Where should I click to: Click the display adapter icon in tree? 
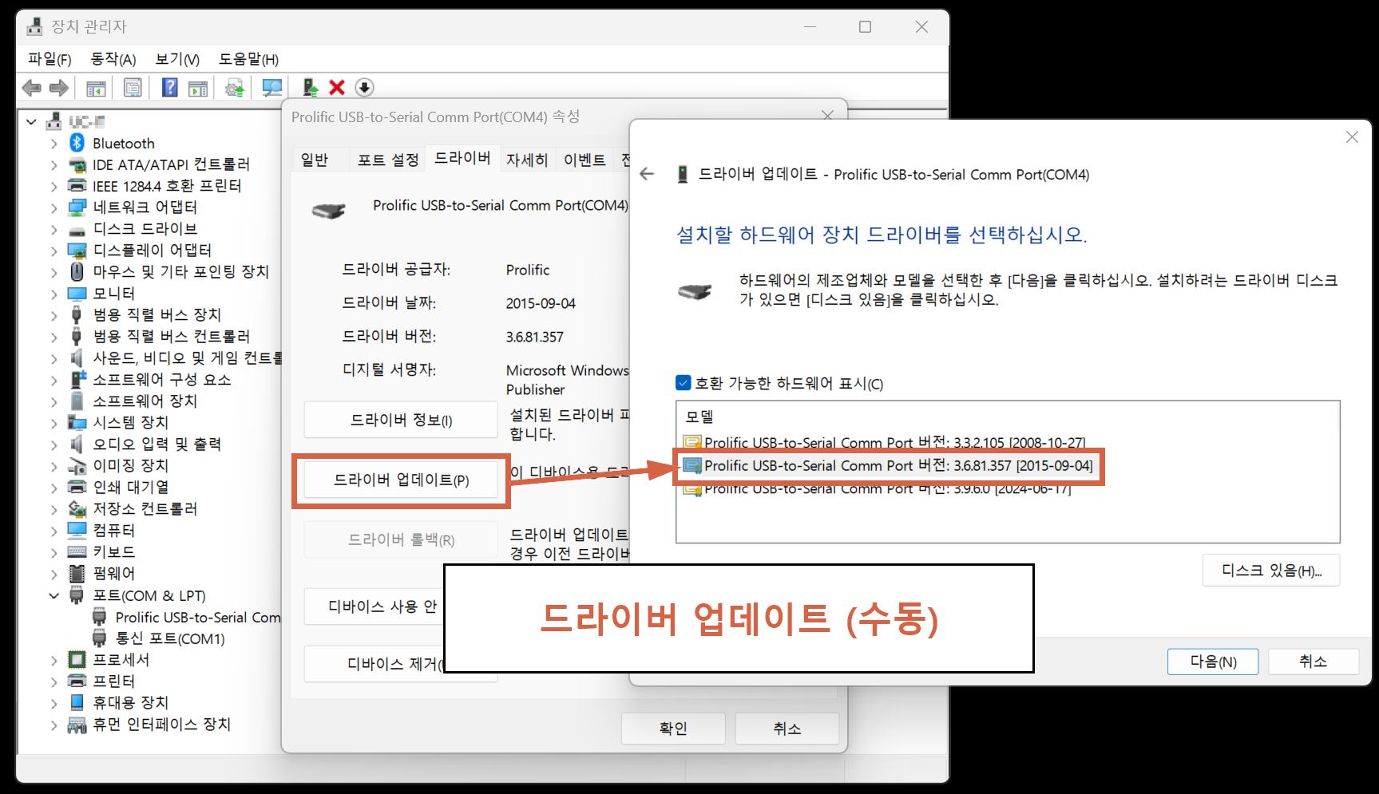coord(77,251)
